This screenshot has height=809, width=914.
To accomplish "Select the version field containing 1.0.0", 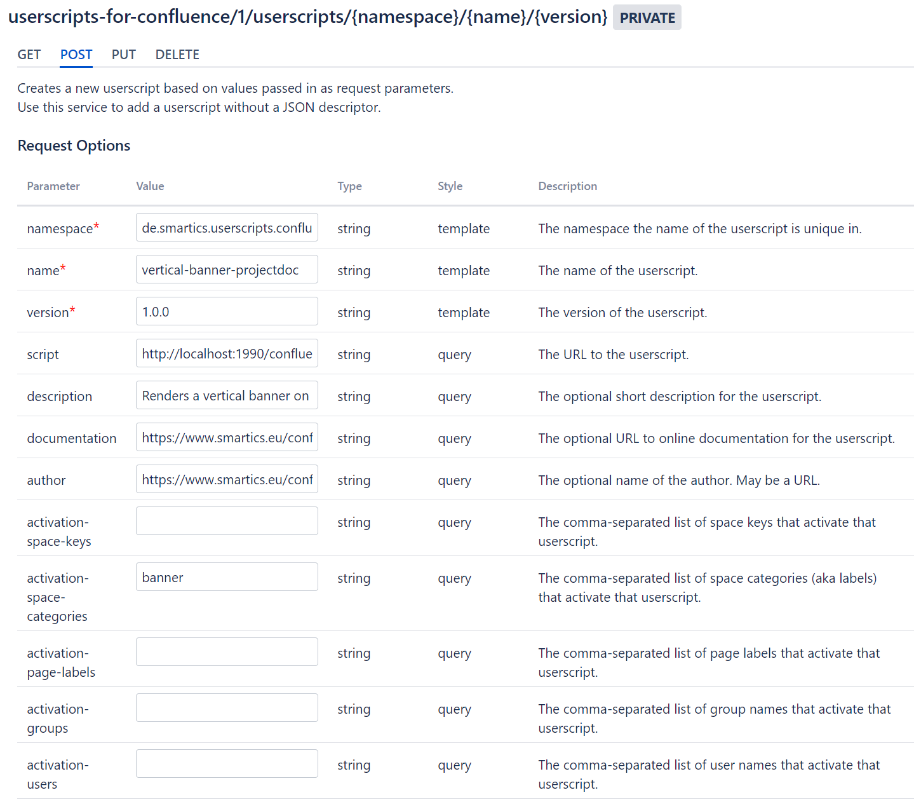I will (226, 311).
